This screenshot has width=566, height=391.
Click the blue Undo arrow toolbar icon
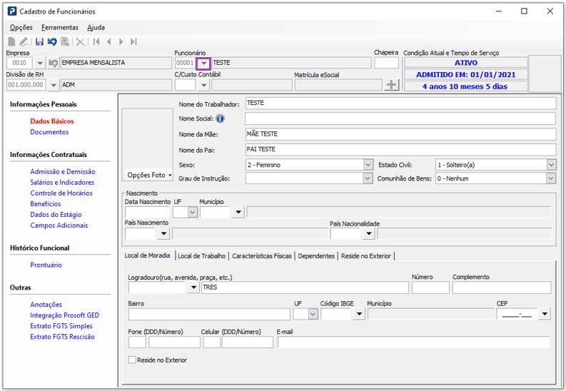[52, 42]
